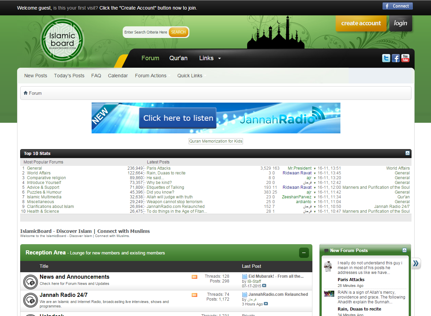
Task: Expand the Quick Links menu
Action: point(192,76)
